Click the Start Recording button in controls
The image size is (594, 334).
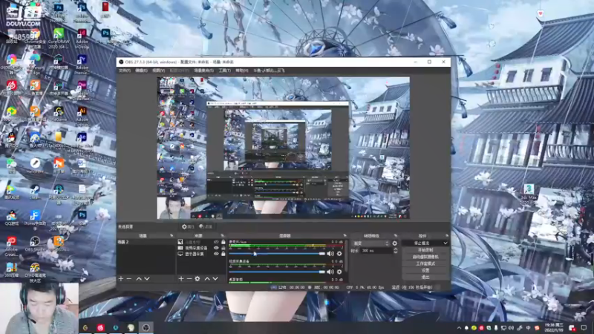[425, 250]
